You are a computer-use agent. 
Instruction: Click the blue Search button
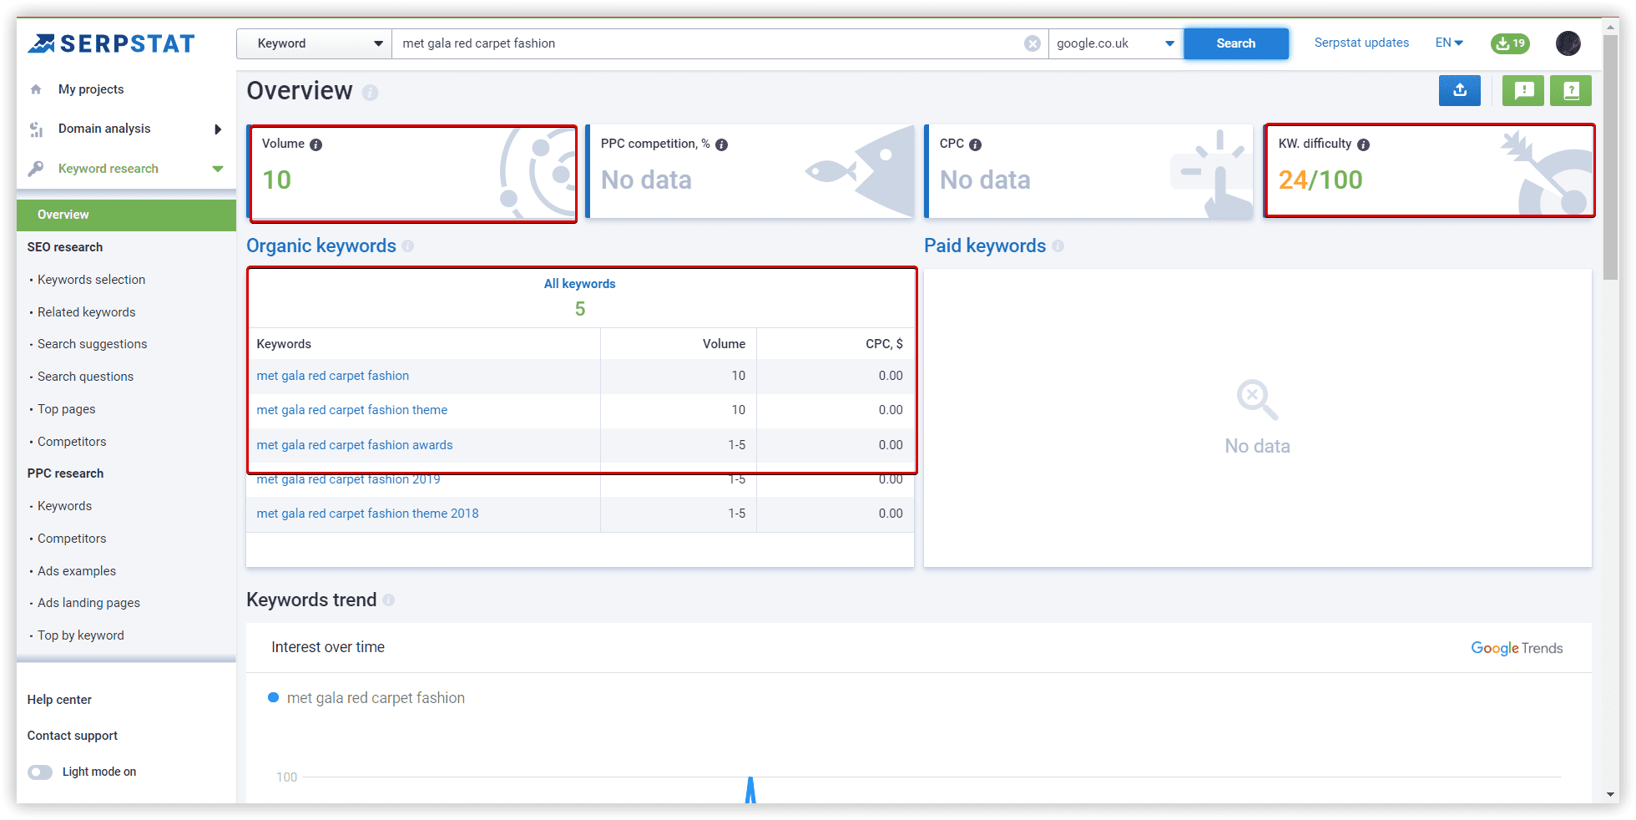click(1236, 43)
